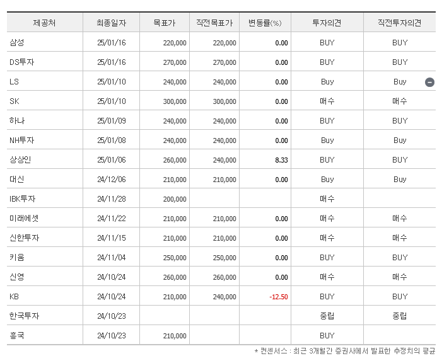Viewport: 437px width, 356px height.
Task: Click date 25/01/06 in 상상인 row
Action: point(112,160)
